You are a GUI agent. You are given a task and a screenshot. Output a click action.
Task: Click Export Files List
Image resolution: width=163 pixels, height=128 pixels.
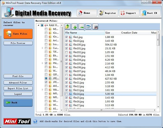(18, 89)
